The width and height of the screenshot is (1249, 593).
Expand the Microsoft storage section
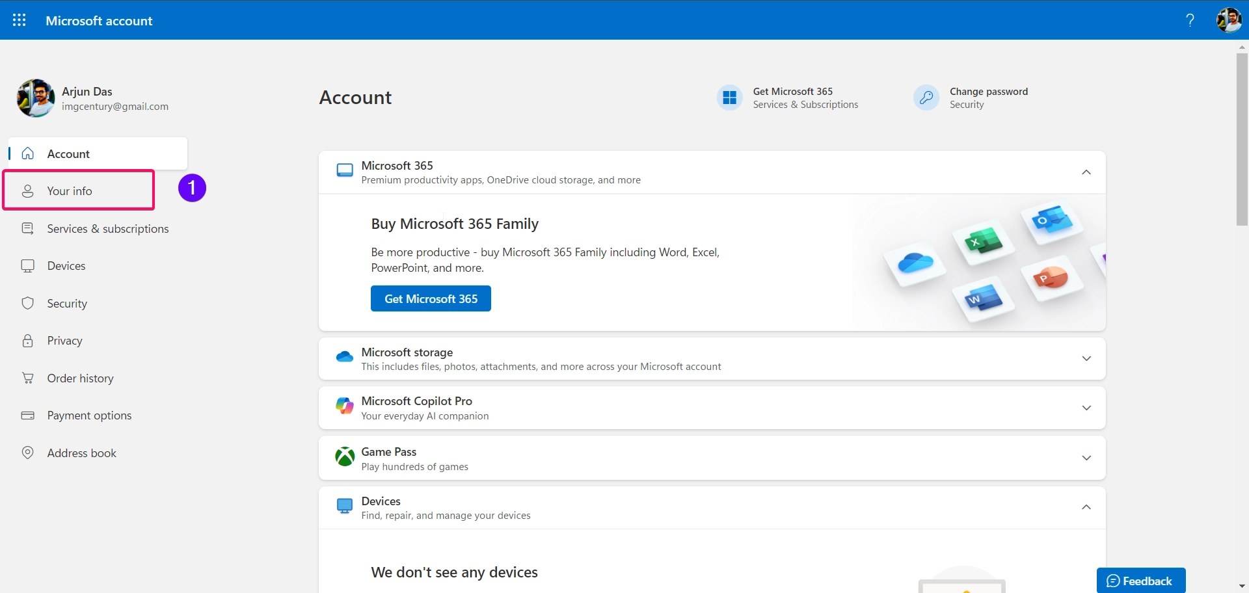[1086, 359]
